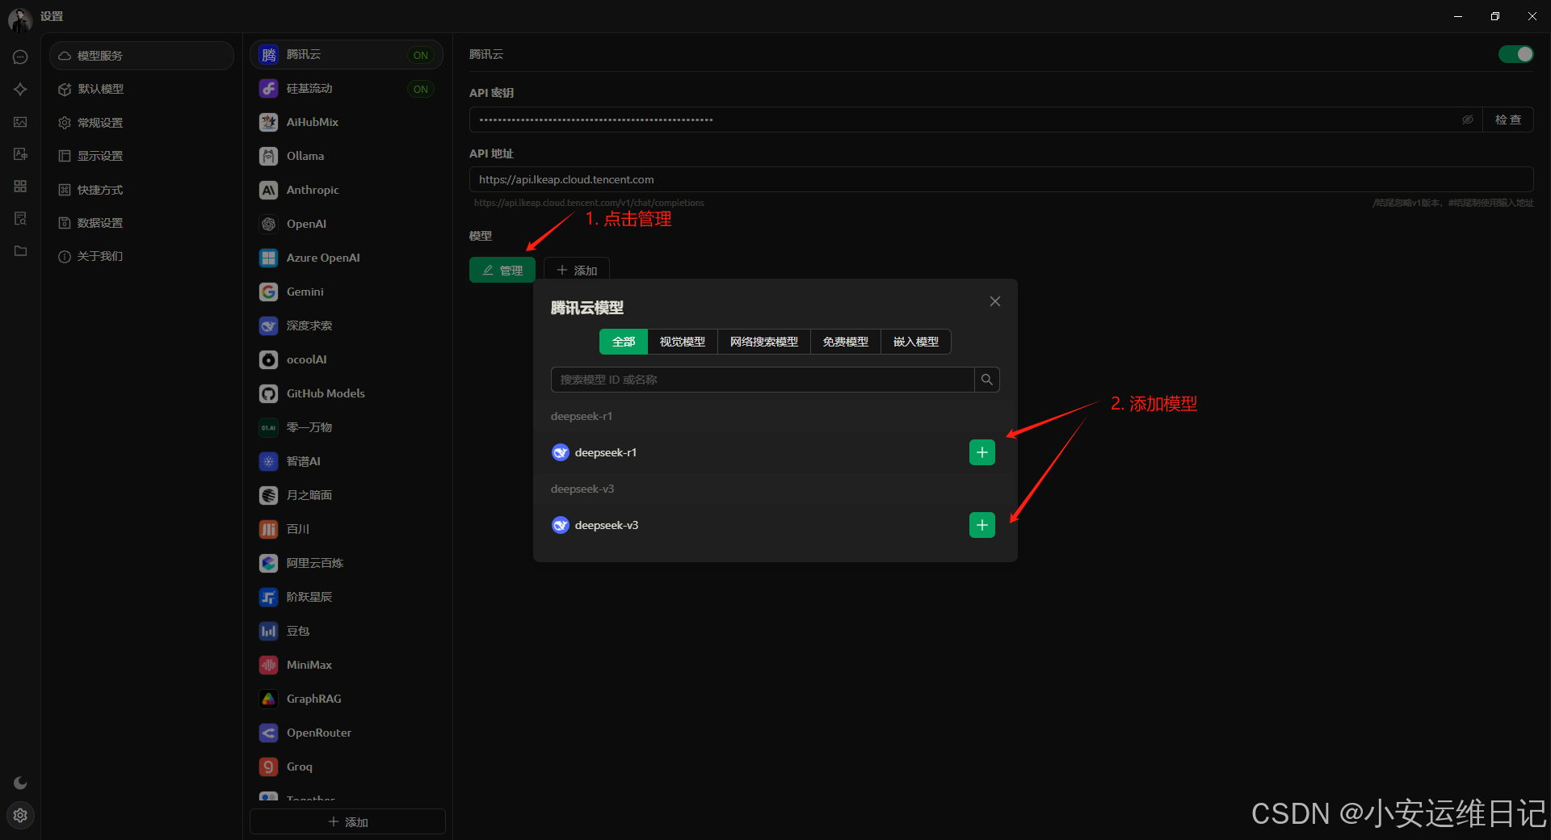The height and width of the screenshot is (840, 1551).
Task: Click the 检查 API key button
Action: (1508, 120)
